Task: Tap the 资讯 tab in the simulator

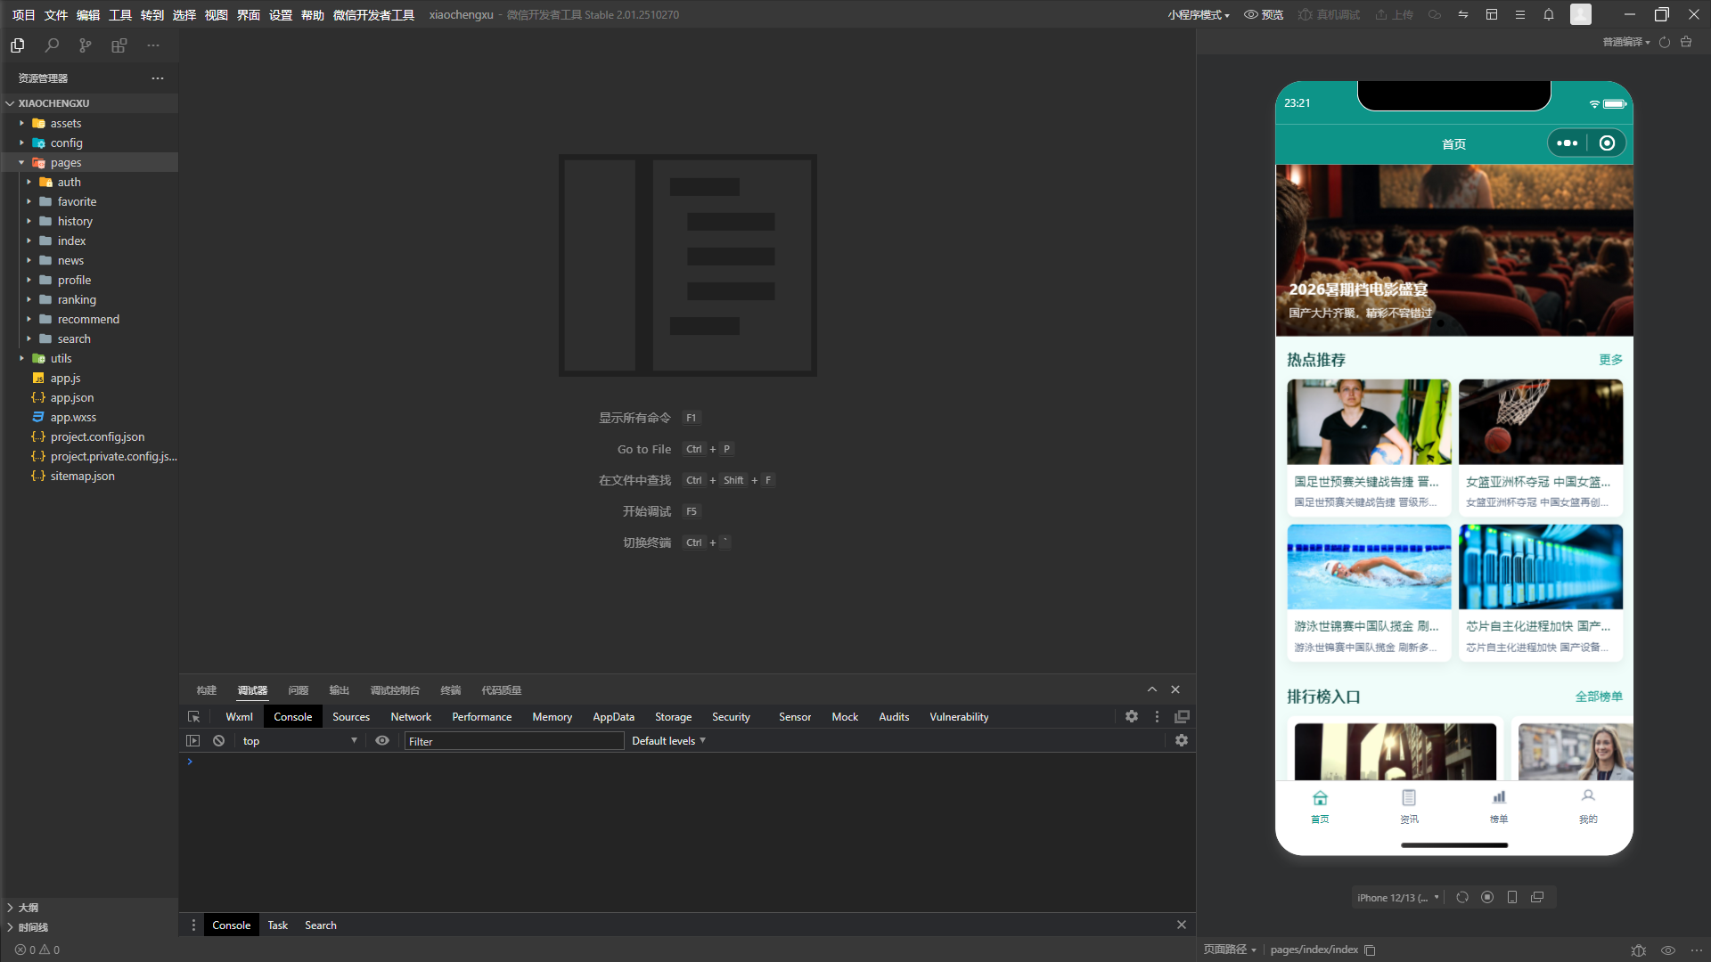Action: click(1409, 806)
